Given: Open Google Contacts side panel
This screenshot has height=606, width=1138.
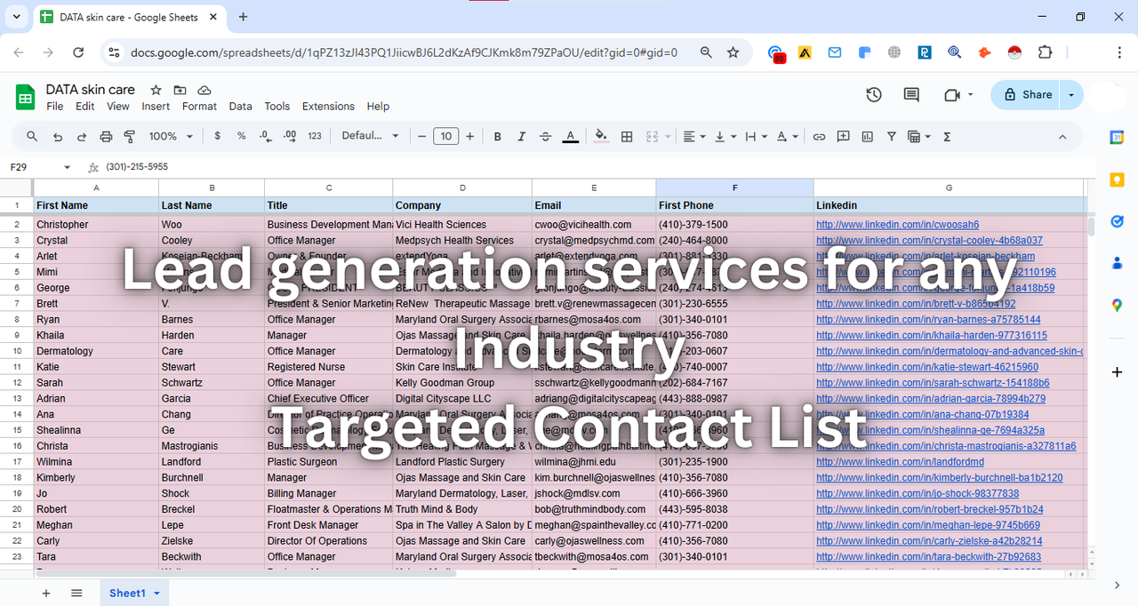Looking at the screenshot, I should (1117, 263).
